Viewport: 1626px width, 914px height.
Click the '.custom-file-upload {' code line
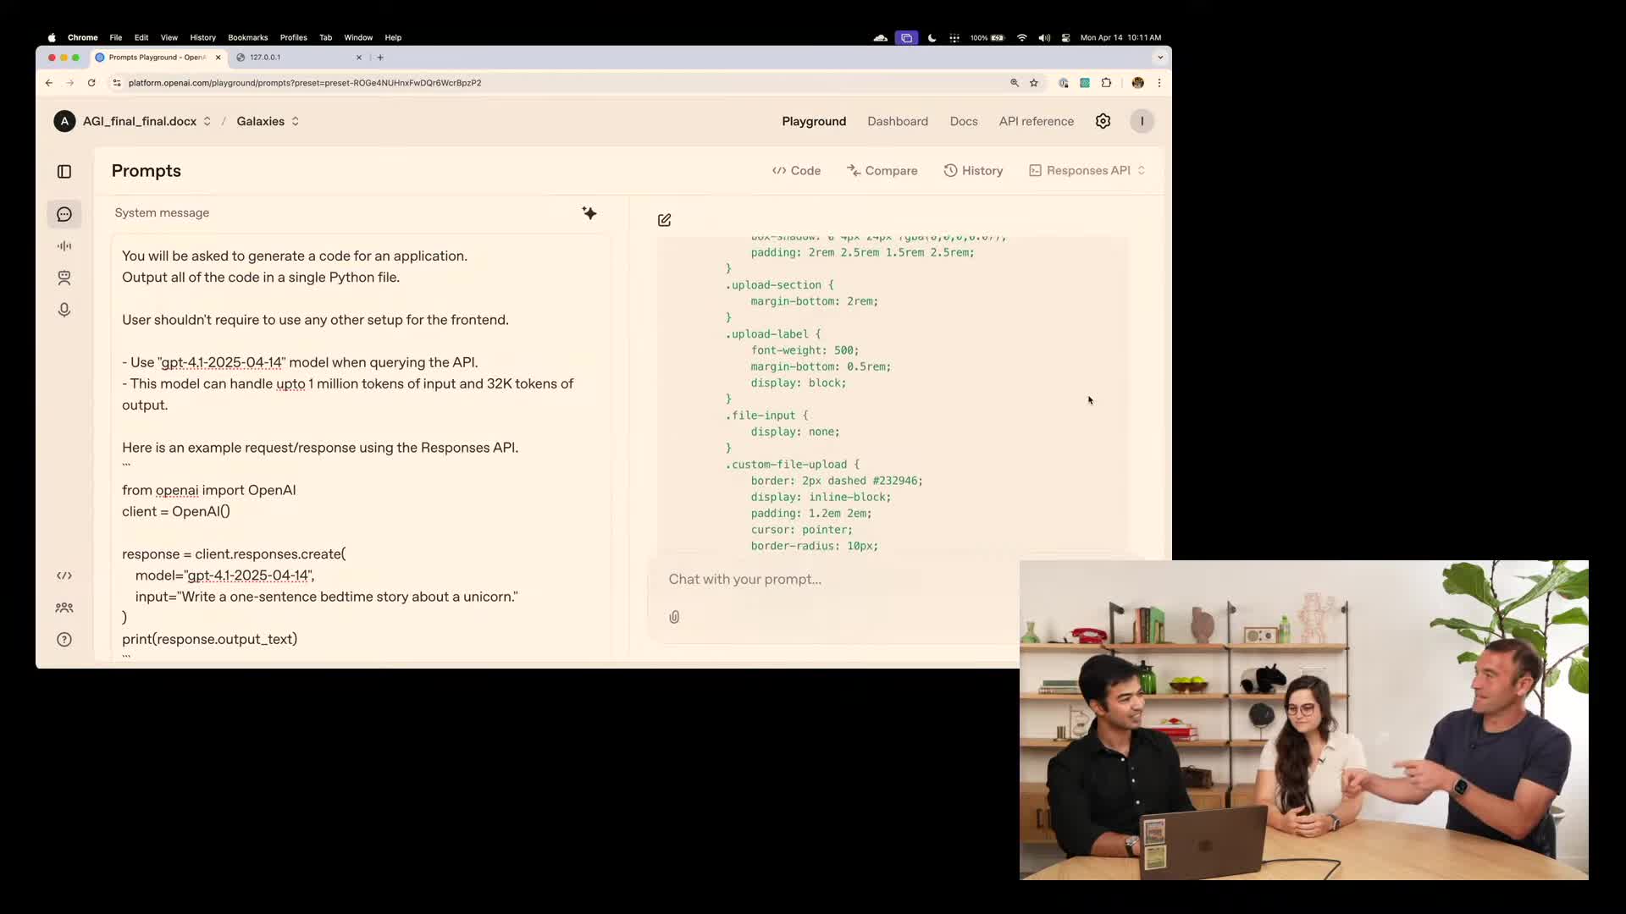click(792, 465)
